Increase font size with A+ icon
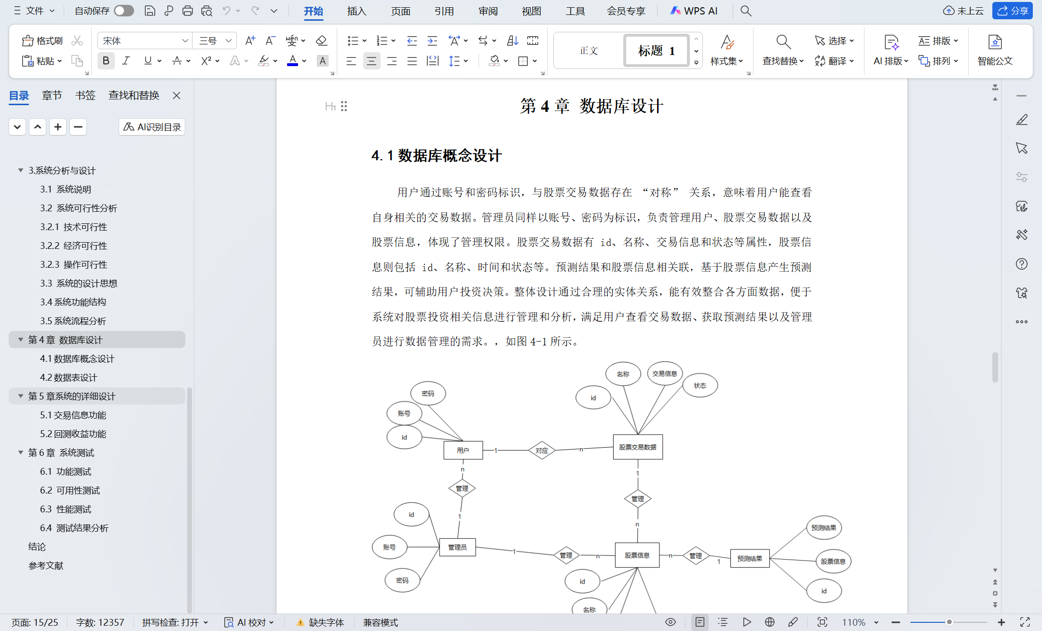 250,41
